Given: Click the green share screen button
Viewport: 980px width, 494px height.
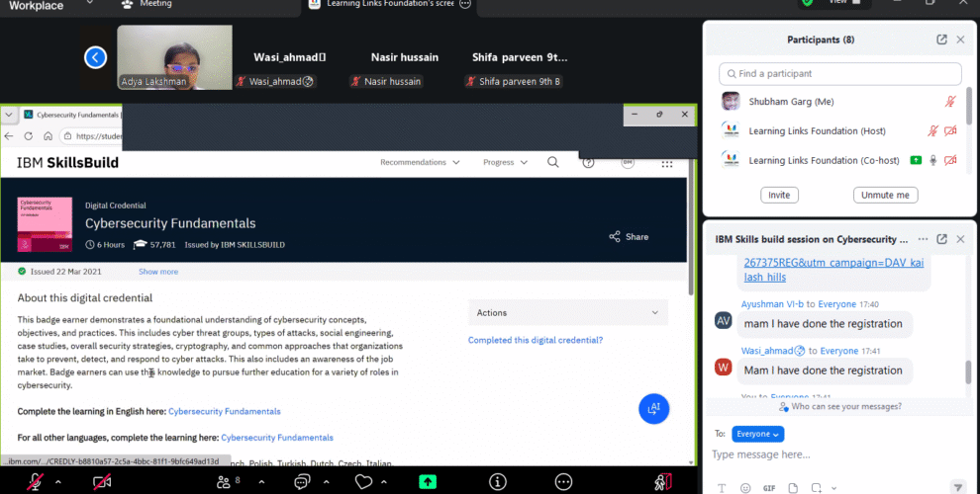Looking at the screenshot, I should [x=428, y=481].
